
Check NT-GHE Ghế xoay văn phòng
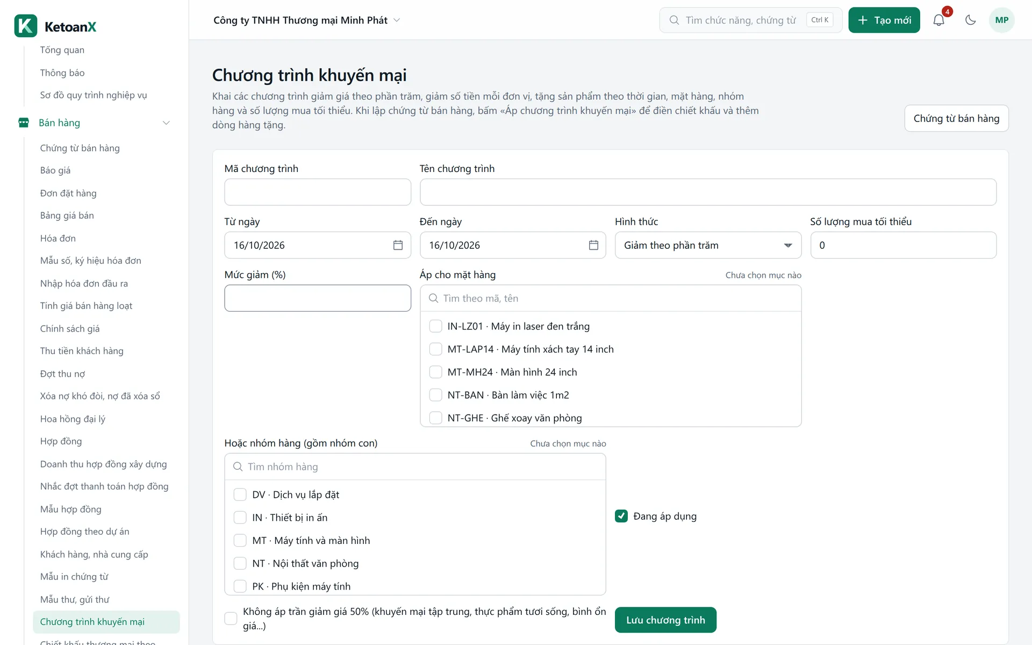click(435, 418)
